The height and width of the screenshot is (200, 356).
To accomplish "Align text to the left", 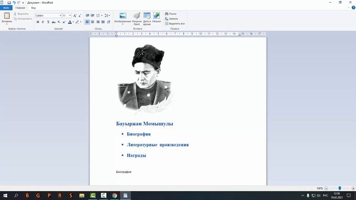I will (87, 22).
